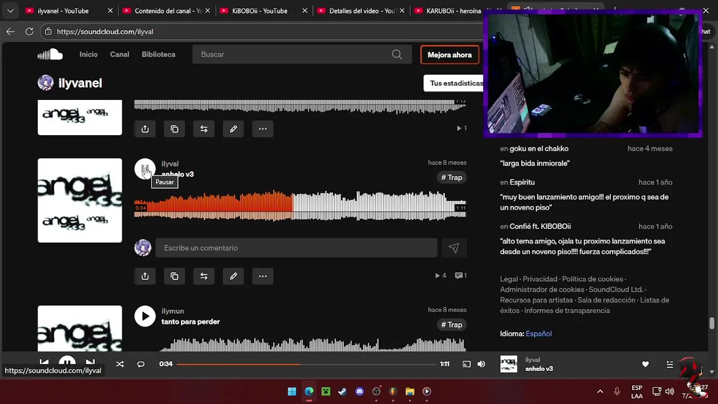This screenshot has width=718, height=404.
Task: Send comment with the paper plane icon
Action: [x=454, y=248]
